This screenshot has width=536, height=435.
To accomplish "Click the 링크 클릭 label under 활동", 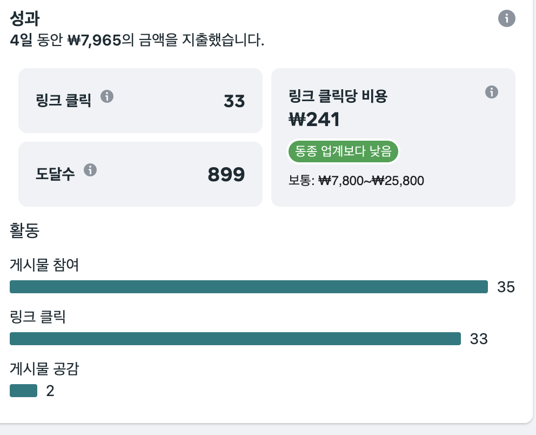I will [38, 317].
